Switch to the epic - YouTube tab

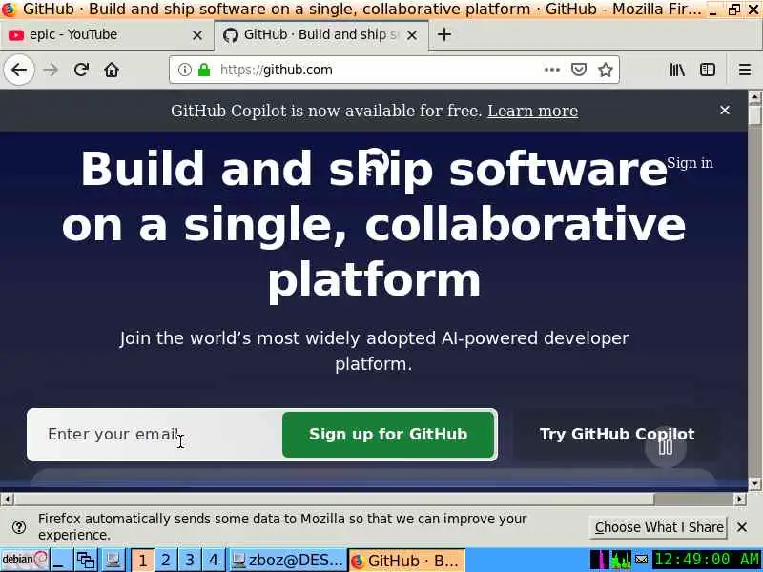[107, 35]
